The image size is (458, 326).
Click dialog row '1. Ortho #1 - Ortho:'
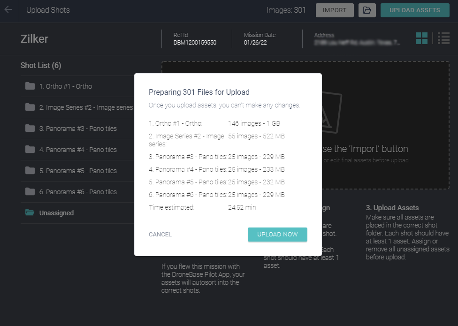coord(176,123)
